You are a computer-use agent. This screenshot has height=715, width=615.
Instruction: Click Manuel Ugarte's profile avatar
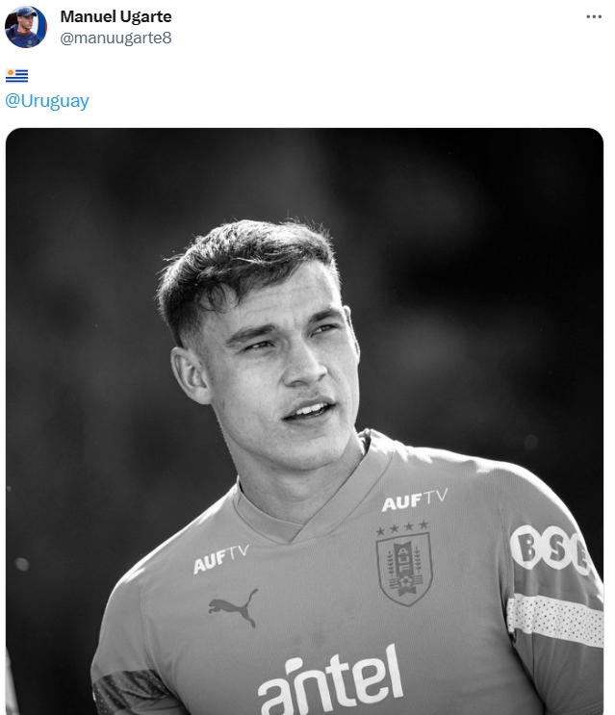[x=26, y=27]
